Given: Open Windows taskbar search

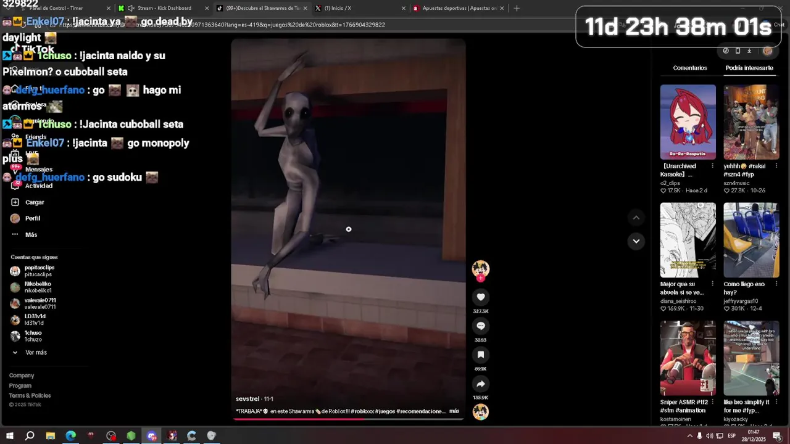Looking at the screenshot, I should [x=30, y=436].
